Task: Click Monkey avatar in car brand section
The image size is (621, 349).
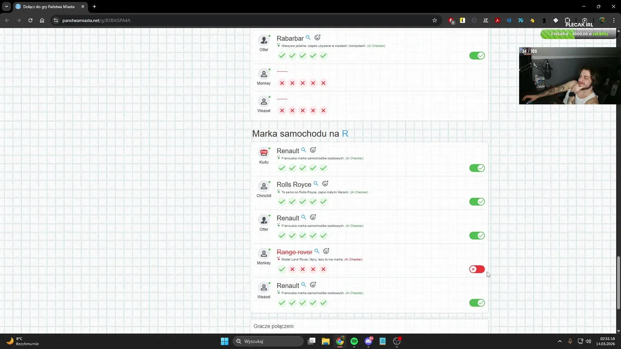Action: pos(264,254)
